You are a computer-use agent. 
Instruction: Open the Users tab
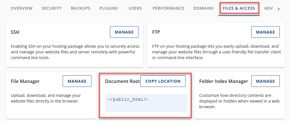[135, 8]
